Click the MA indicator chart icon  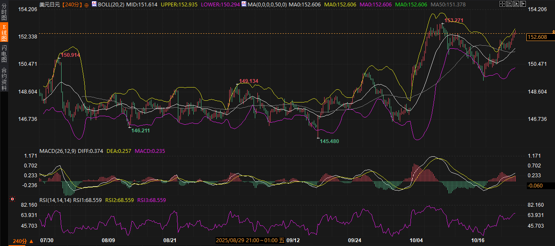click(244, 4)
